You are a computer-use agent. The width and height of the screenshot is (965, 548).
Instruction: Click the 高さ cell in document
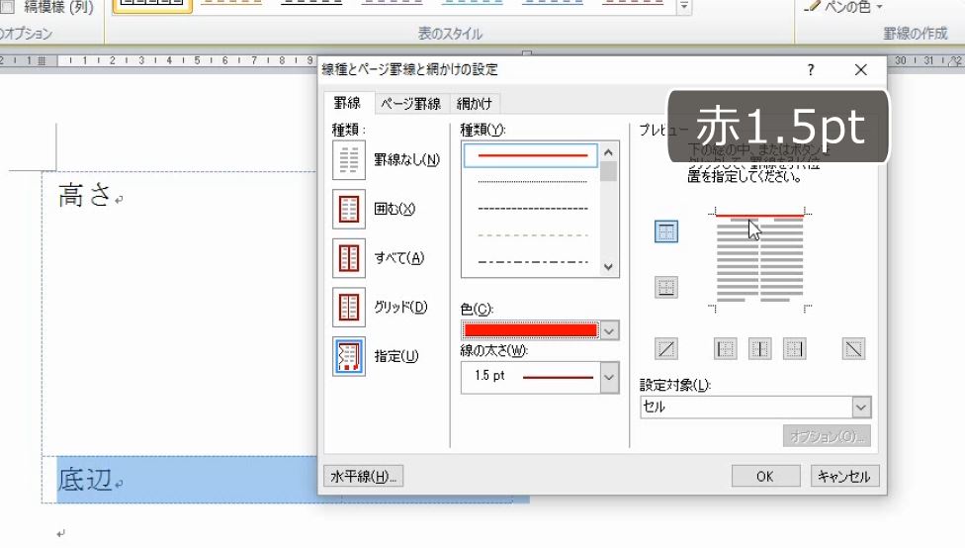[84, 195]
